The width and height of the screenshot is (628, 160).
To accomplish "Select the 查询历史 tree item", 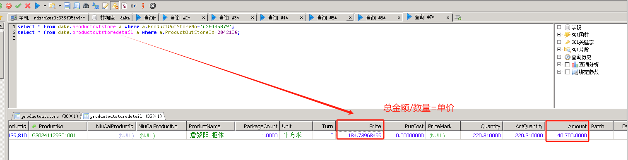I will pyautogui.click(x=581, y=57).
